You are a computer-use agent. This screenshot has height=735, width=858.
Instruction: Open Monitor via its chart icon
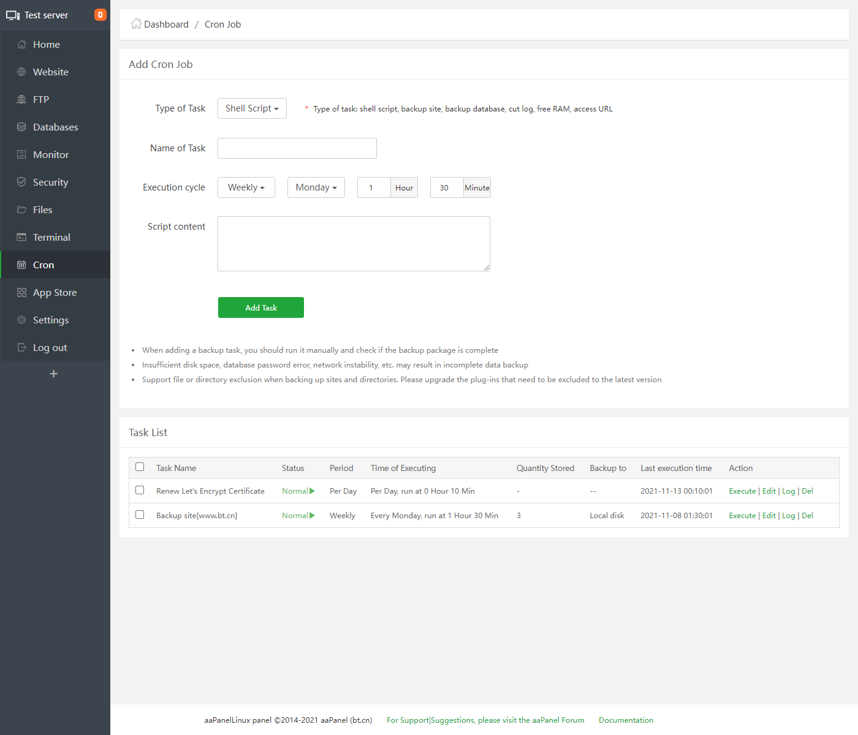click(21, 155)
